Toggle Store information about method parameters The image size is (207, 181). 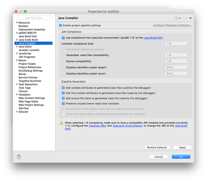click(63, 114)
